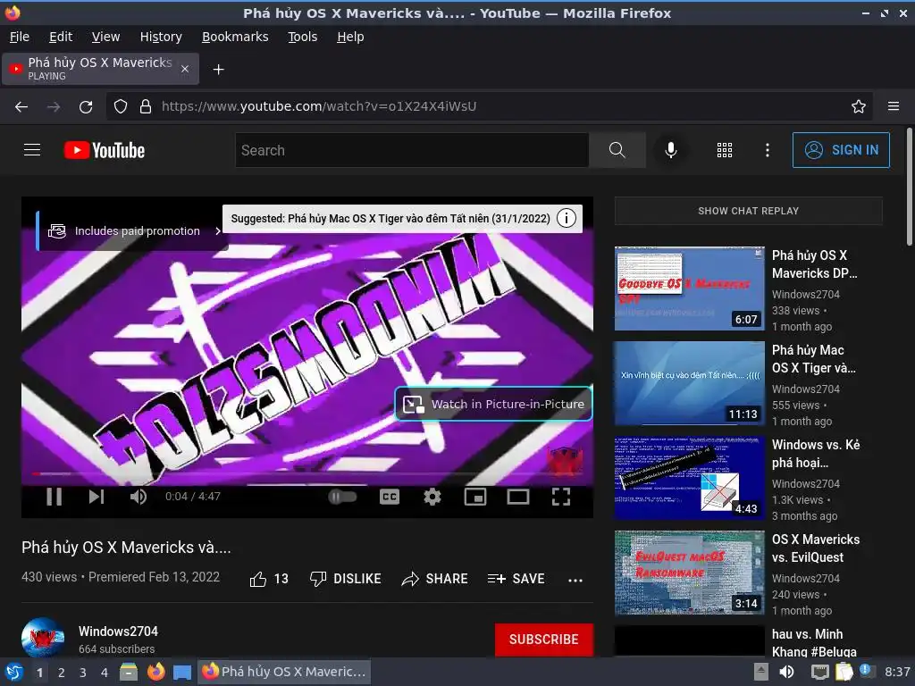Open the File menu

pyautogui.click(x=20, y=37)
